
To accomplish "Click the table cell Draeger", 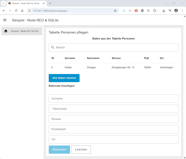I will 92,68.
